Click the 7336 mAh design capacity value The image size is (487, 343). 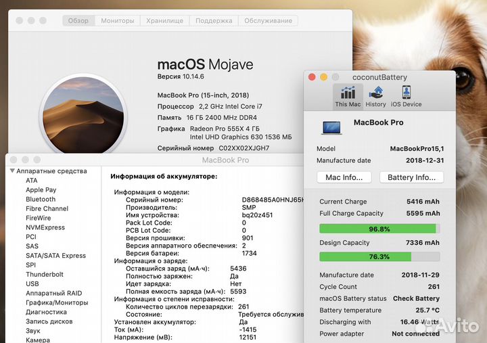(422, 242)
